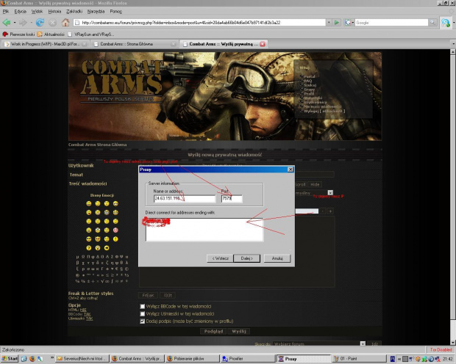Click the Dalej button in Proxy dialog

point(247,258)
